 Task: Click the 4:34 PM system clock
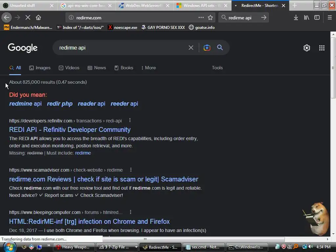[x=323, y=247]
